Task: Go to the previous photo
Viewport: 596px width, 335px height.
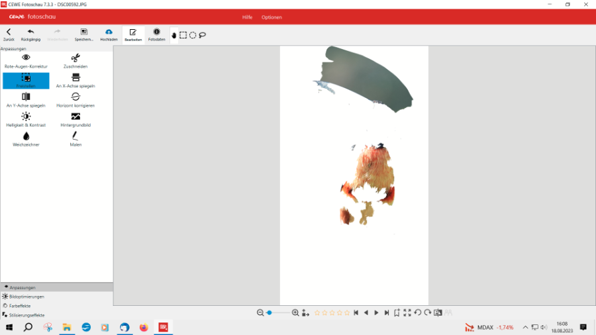Action: coord(366,312)
